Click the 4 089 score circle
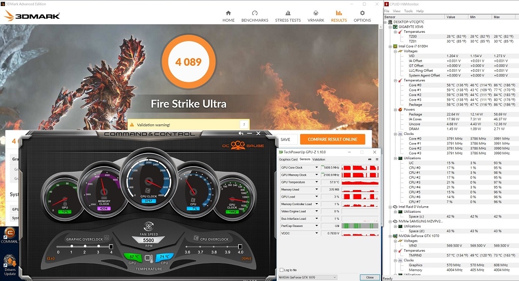519x281 pixels. [x=189, y=62]
